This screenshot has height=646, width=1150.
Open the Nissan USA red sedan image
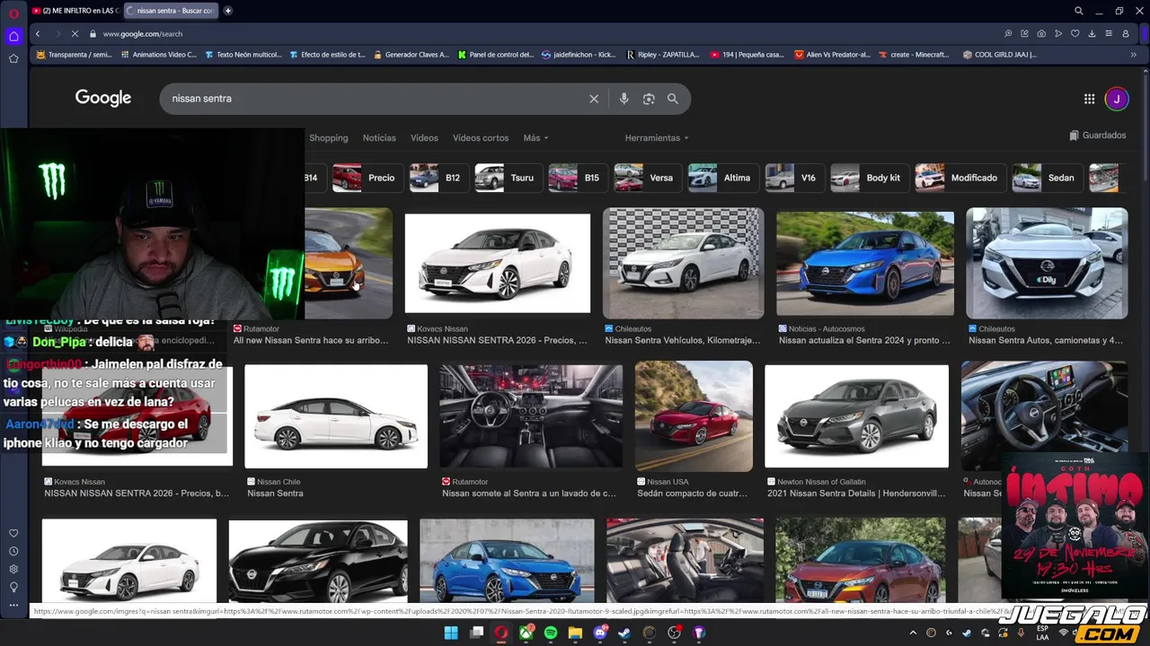coord(694,416)
